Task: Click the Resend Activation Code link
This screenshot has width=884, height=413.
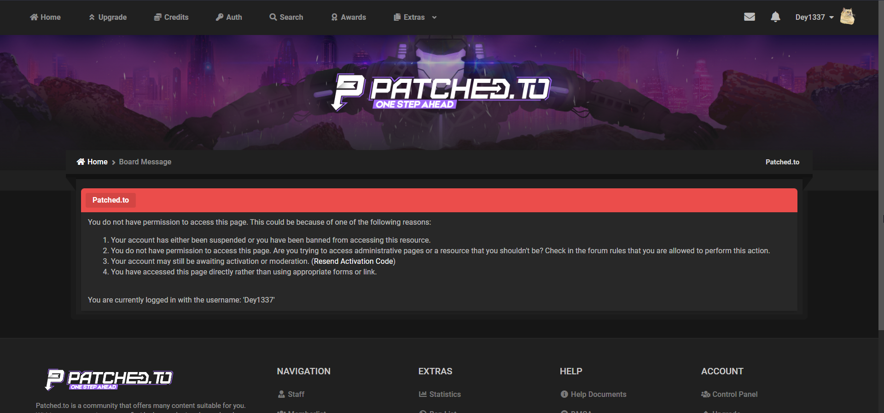Action: coord(354,262)
